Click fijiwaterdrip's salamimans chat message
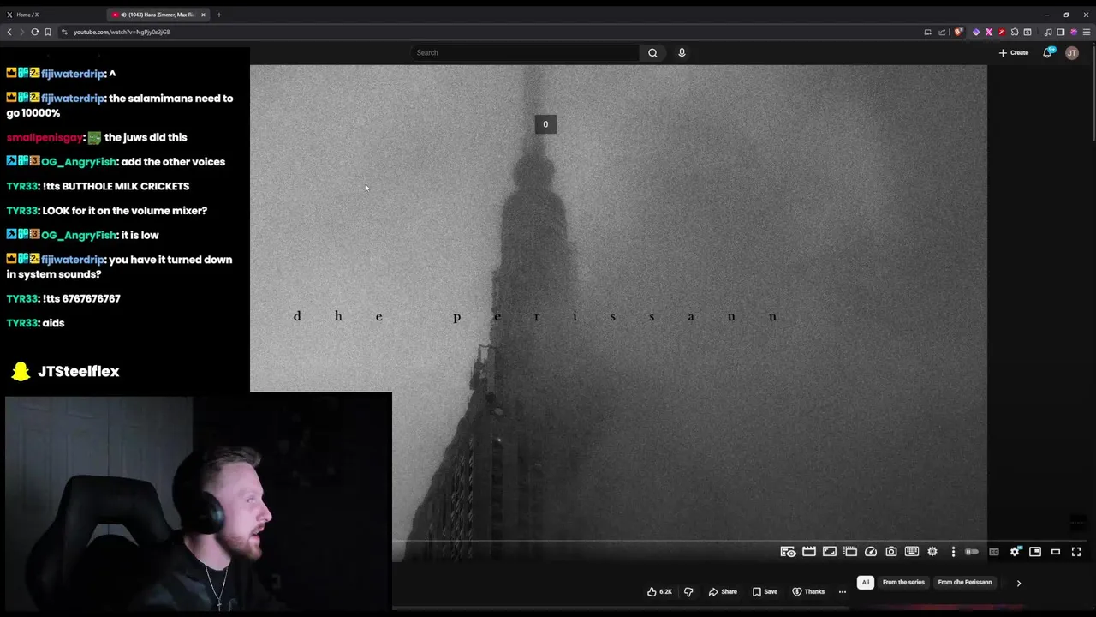 119,105
